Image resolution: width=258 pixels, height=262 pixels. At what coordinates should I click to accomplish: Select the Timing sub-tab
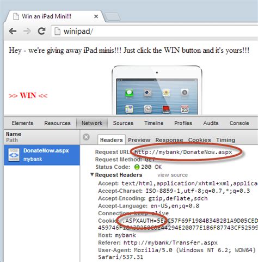(x=225, y=140)
